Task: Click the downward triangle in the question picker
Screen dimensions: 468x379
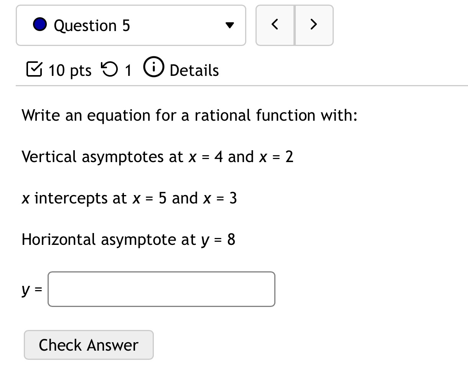Action: (x=229, y=25)
